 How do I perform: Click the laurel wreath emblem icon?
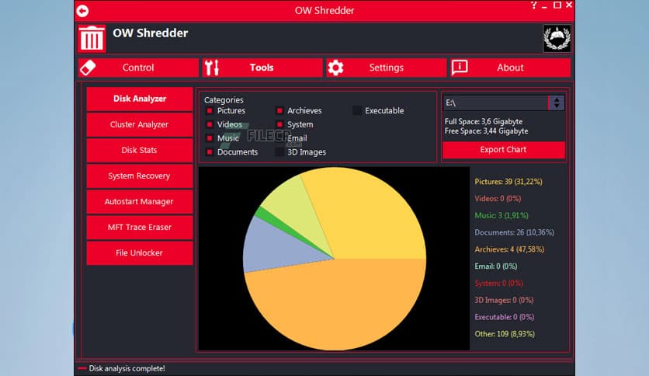[x=557, y=38]
